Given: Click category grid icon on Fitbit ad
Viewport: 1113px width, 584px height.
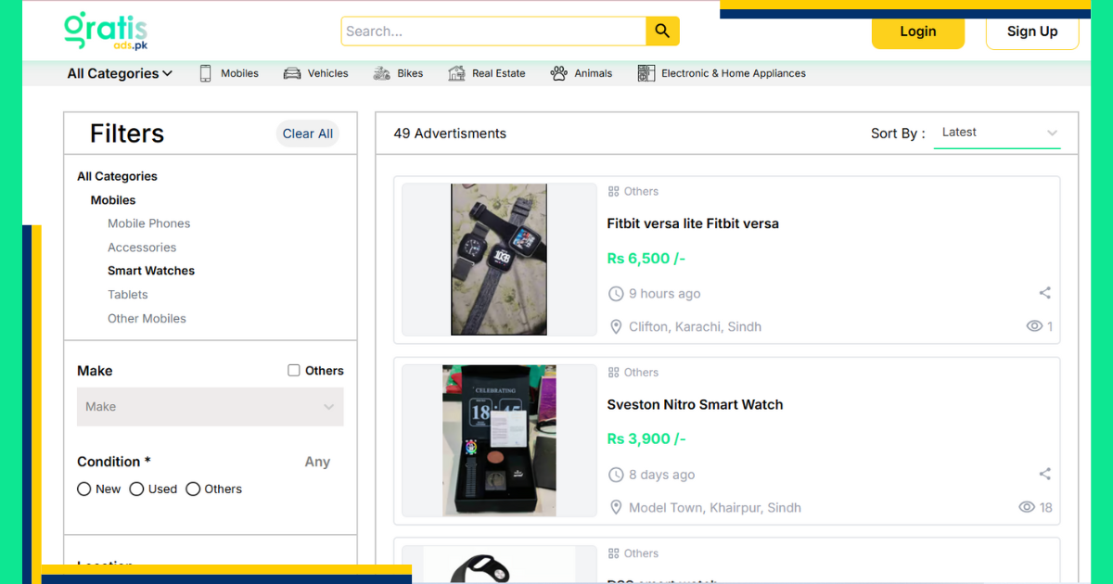Looking at the screenshot, I should point(613,192).
